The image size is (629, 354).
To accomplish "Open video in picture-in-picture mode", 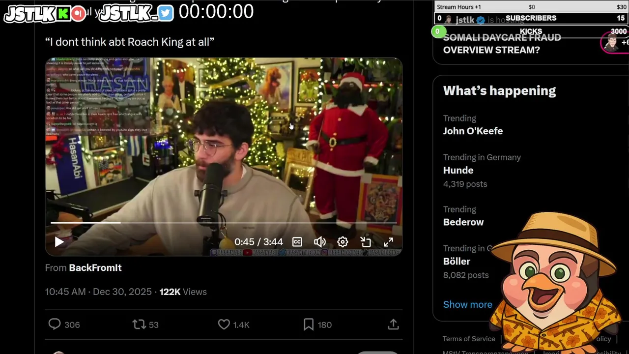I will pyautogui.click(x=366, y=242).
